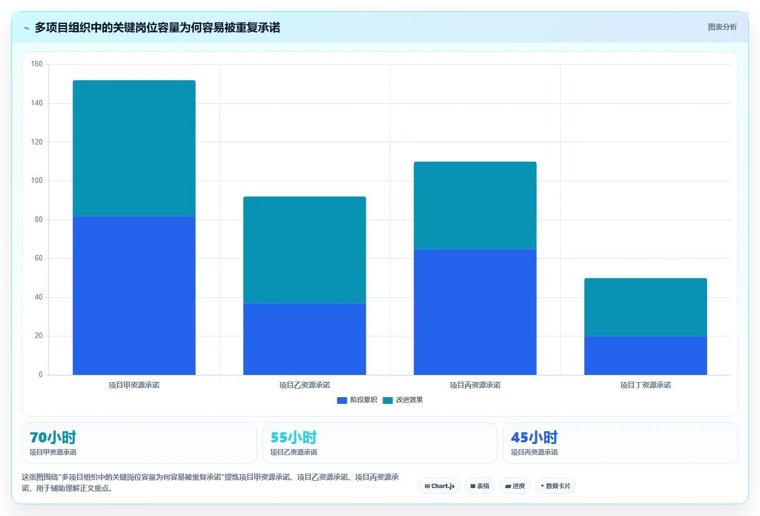Click the 项目甲资源承诺 caption under 70小时
Image resolution: width=760 pixels, height=516 pixels.
(53, 452)
